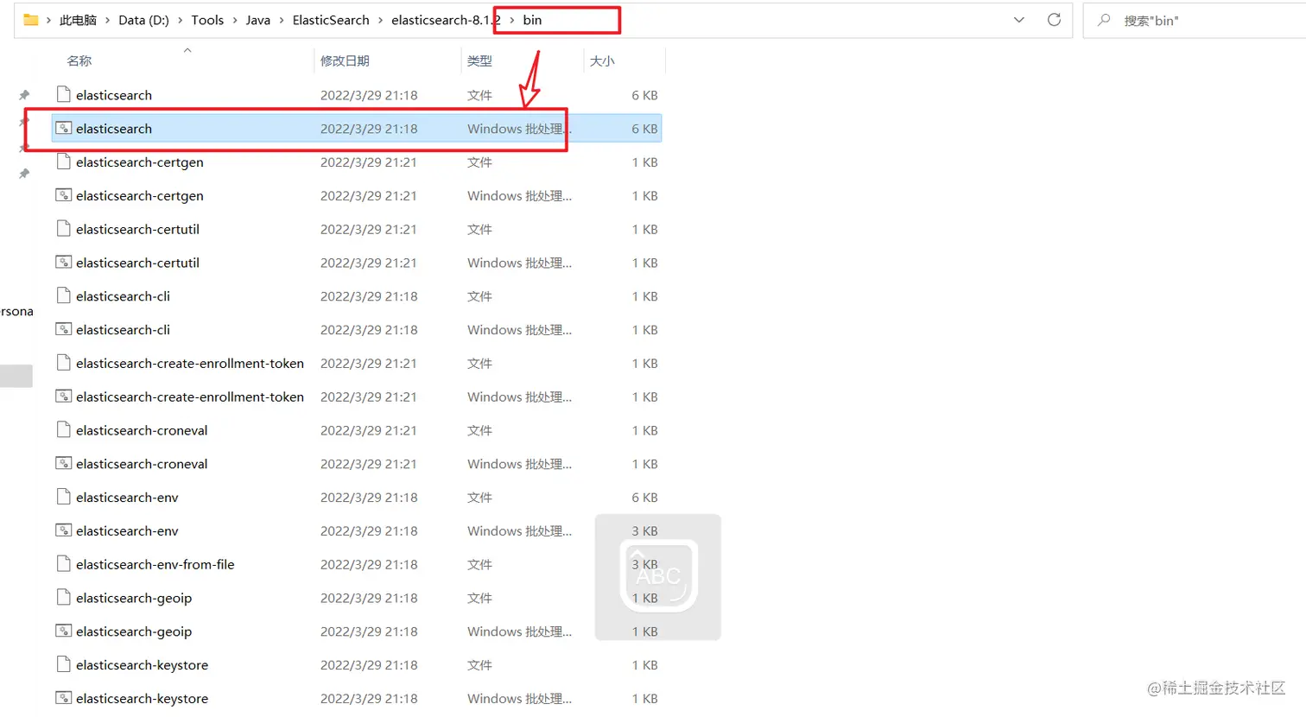Go to Java folder in the breadcrumb

[258, 20]
